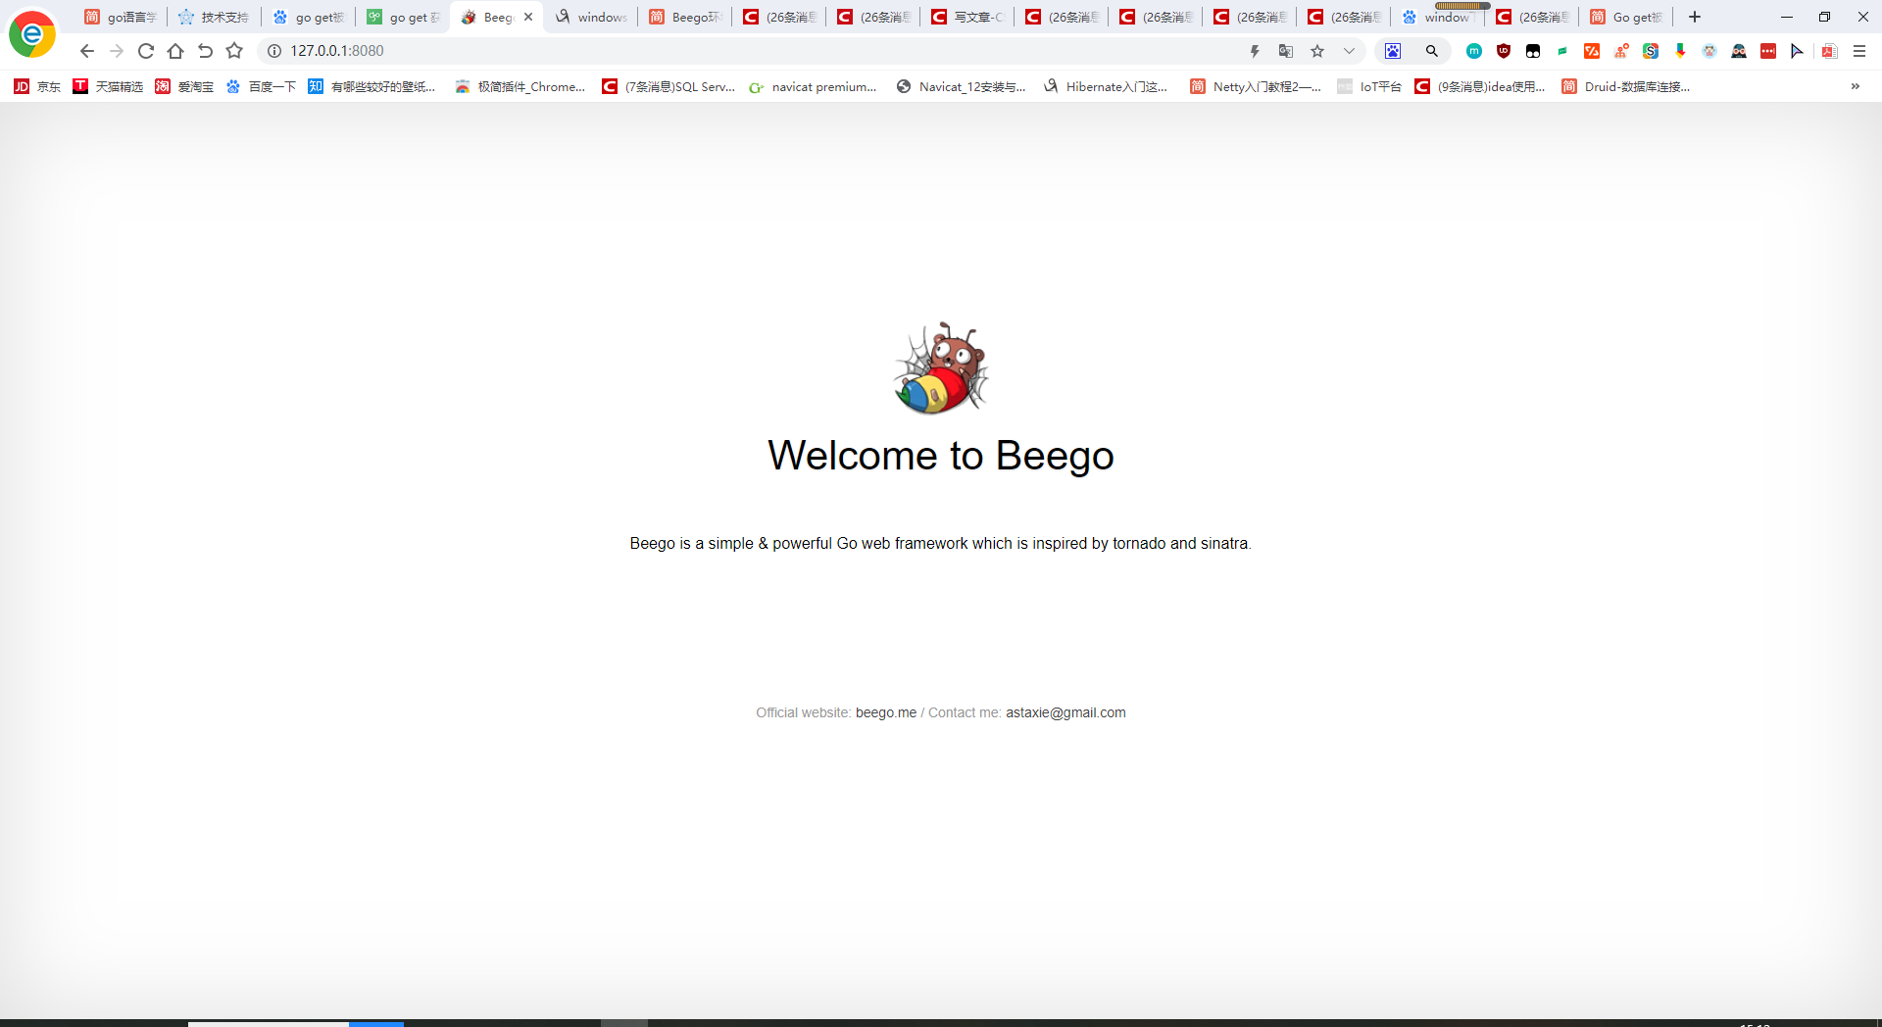
Task: Open the '极简插件_Chrome' bookmark
Action: click(520, 86)
